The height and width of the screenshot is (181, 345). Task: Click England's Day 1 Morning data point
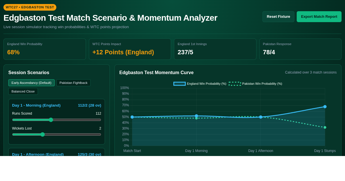point(196,116)
